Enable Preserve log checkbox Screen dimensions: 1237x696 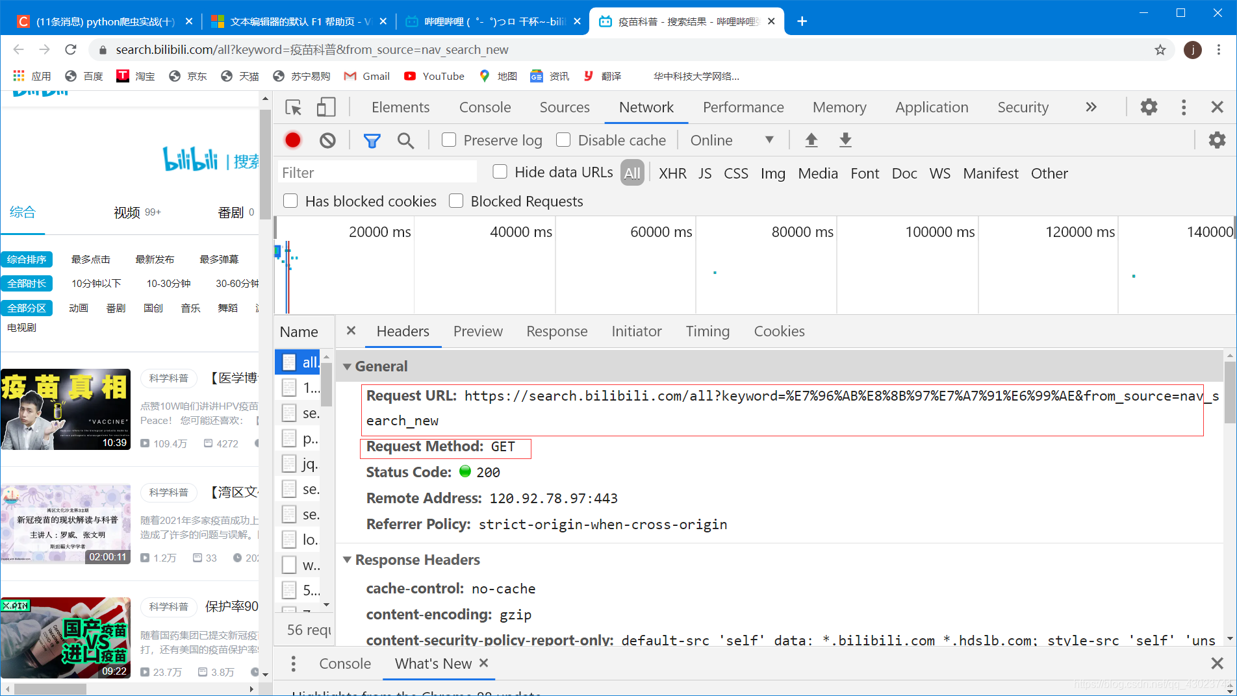(449, 140)
